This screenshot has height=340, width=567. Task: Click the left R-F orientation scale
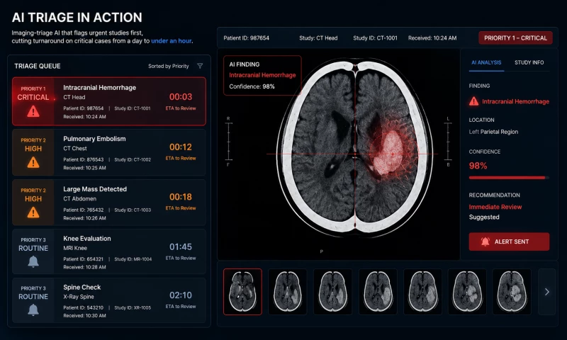pyautogui.click(x=228, y=141)
